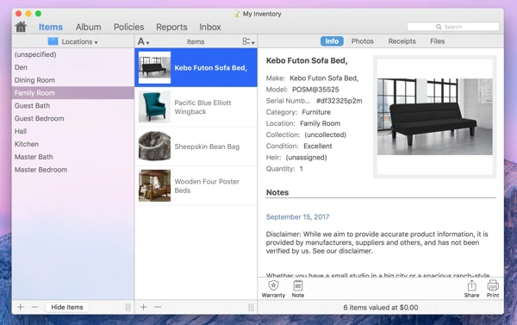The height and width of the screenshot is (325, 517).
Task: Click the locations pane resize handle
Action: [x=128, y=308]
